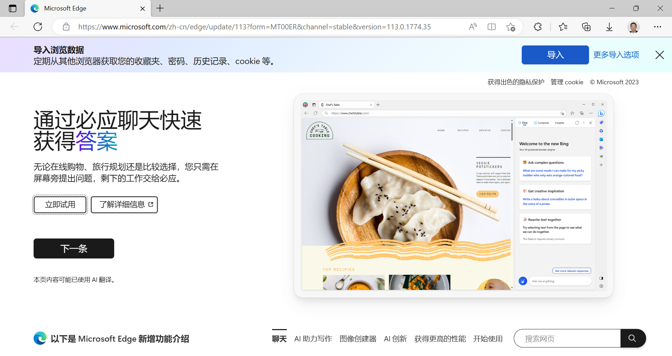Restore down the browser window
This screenshot has width=672, height=356.
click(636, 8)
